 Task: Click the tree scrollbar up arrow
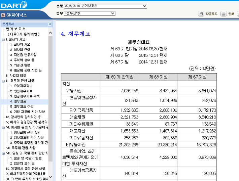point(50,33)
